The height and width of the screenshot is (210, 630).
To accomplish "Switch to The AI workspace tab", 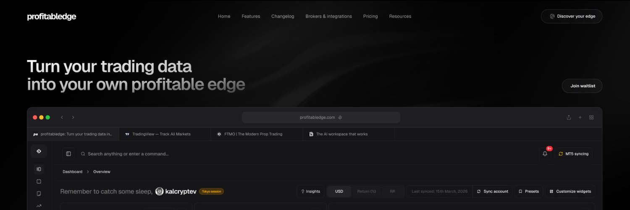I will [x=349, y=134].
